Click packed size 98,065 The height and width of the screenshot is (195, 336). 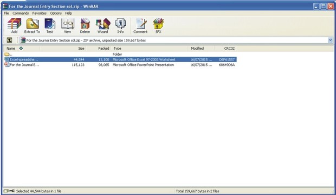coord(104,65)
